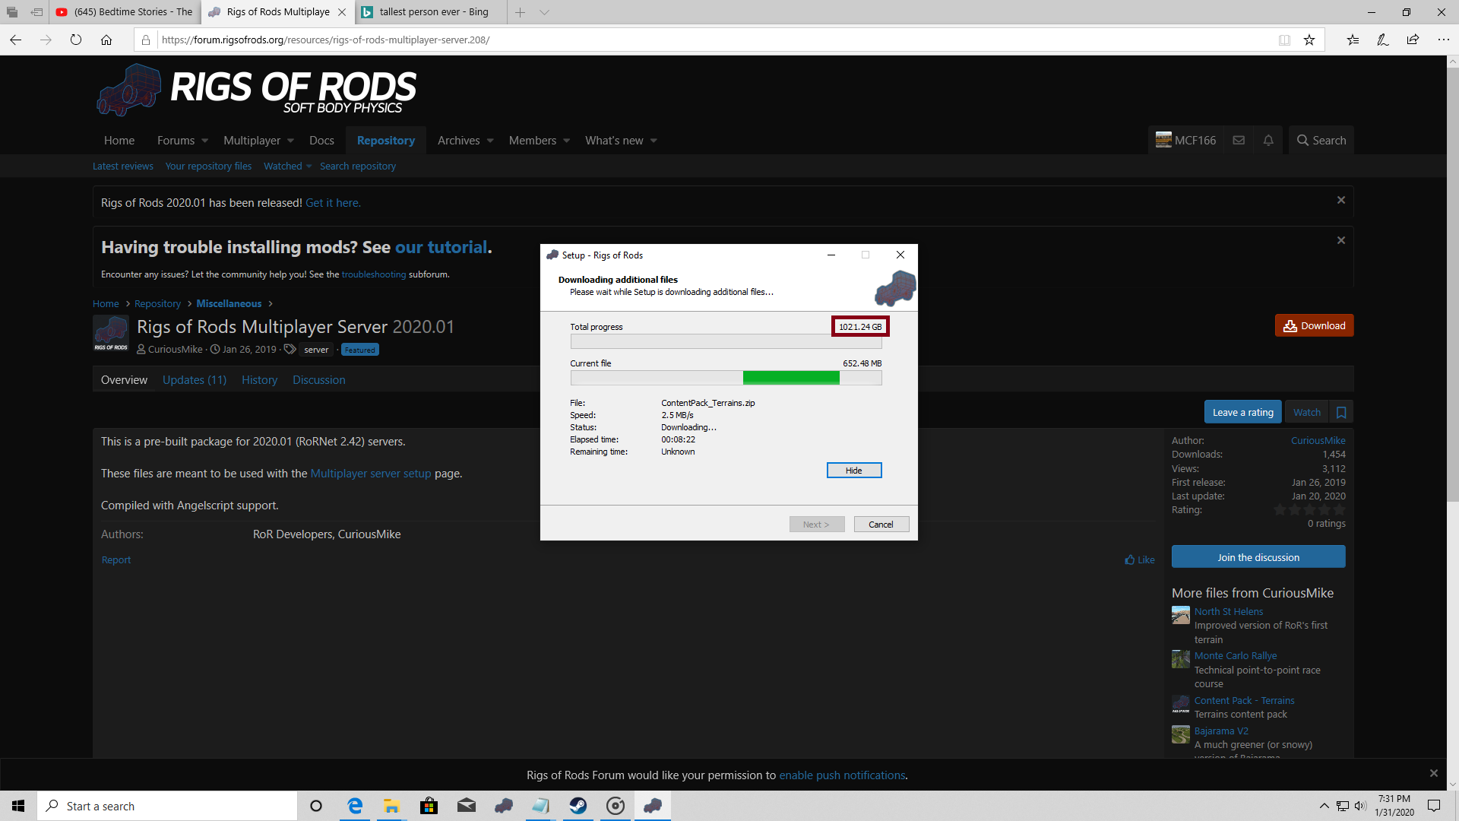
Task: Expand the Members dropdown arrow
Action: pos(566,141)
